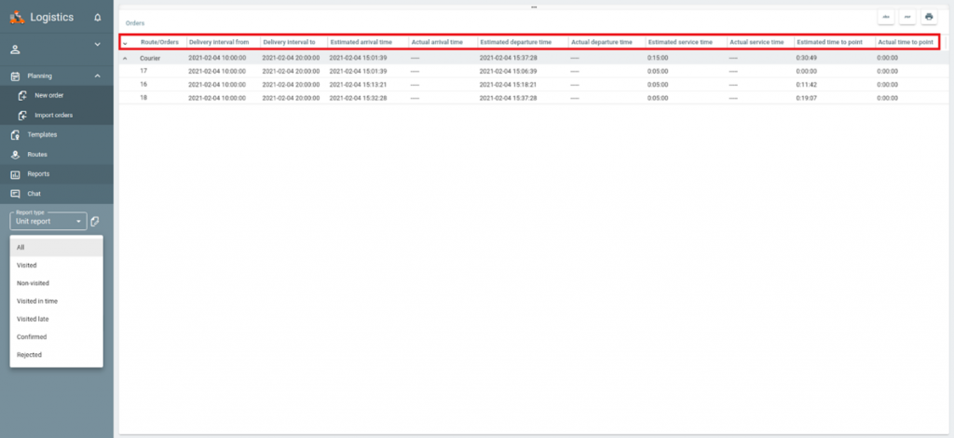This screenshot has height=438, width=954.
Task: Open Templates in the sidebar
Action: click(x=42, y=134)
